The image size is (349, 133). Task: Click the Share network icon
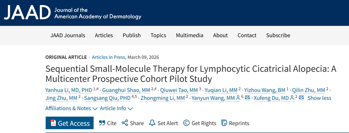click(x=125, y=123)
